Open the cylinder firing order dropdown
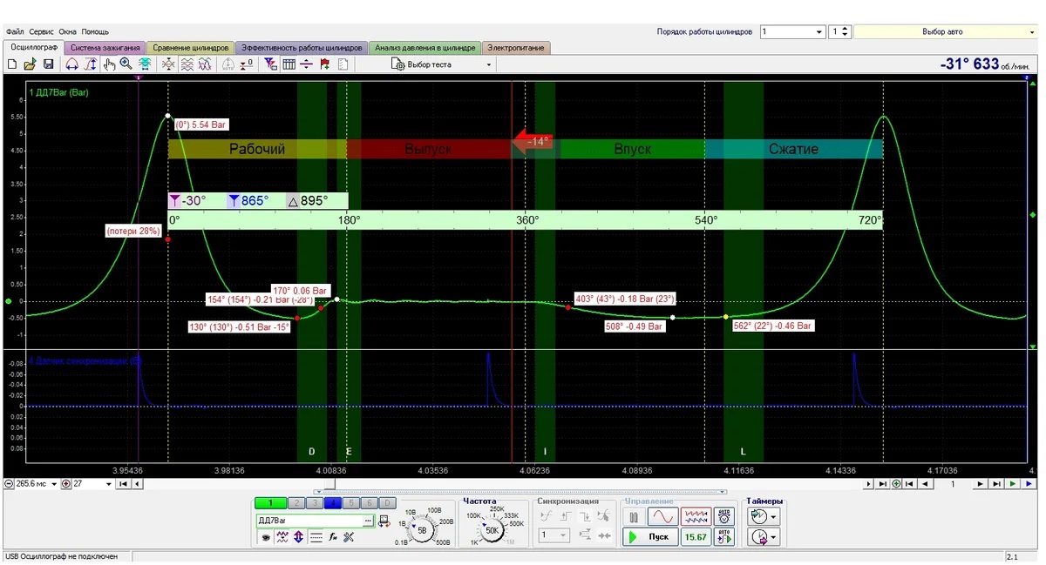 coord(819,32)
